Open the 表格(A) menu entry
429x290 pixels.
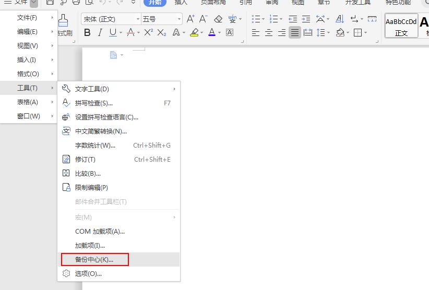tap(29, 102)
